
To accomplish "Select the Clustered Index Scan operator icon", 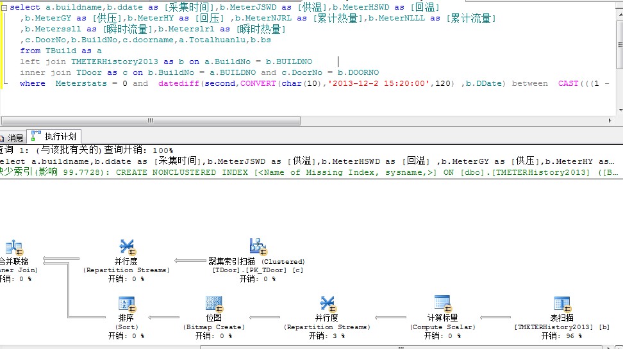I will coord(258,247).
